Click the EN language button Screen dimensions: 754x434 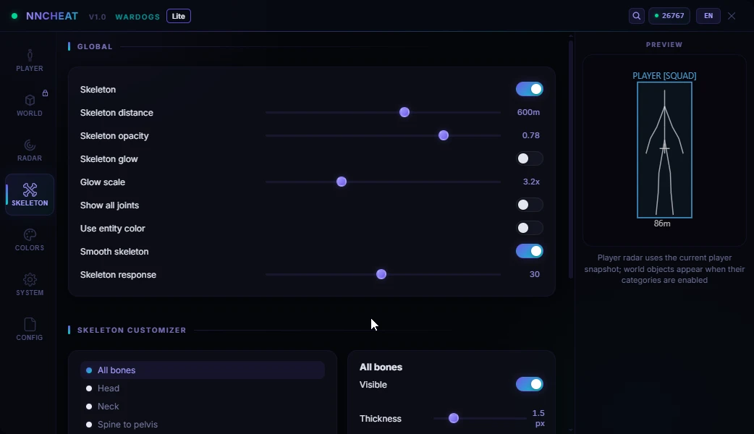point(708,16)
